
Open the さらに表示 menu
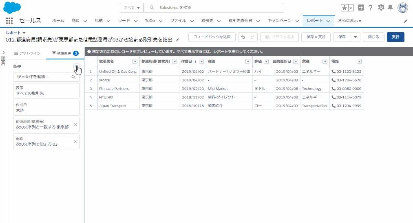350,20
